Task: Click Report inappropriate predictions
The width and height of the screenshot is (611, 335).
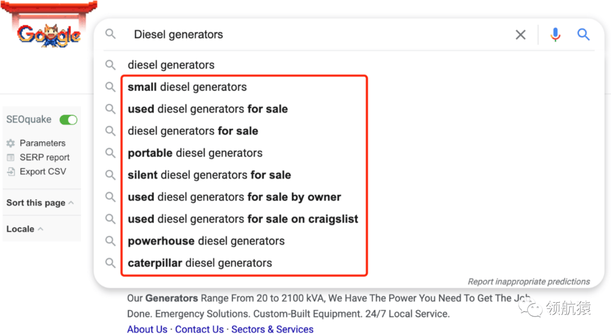Action: tap(529, 282)
